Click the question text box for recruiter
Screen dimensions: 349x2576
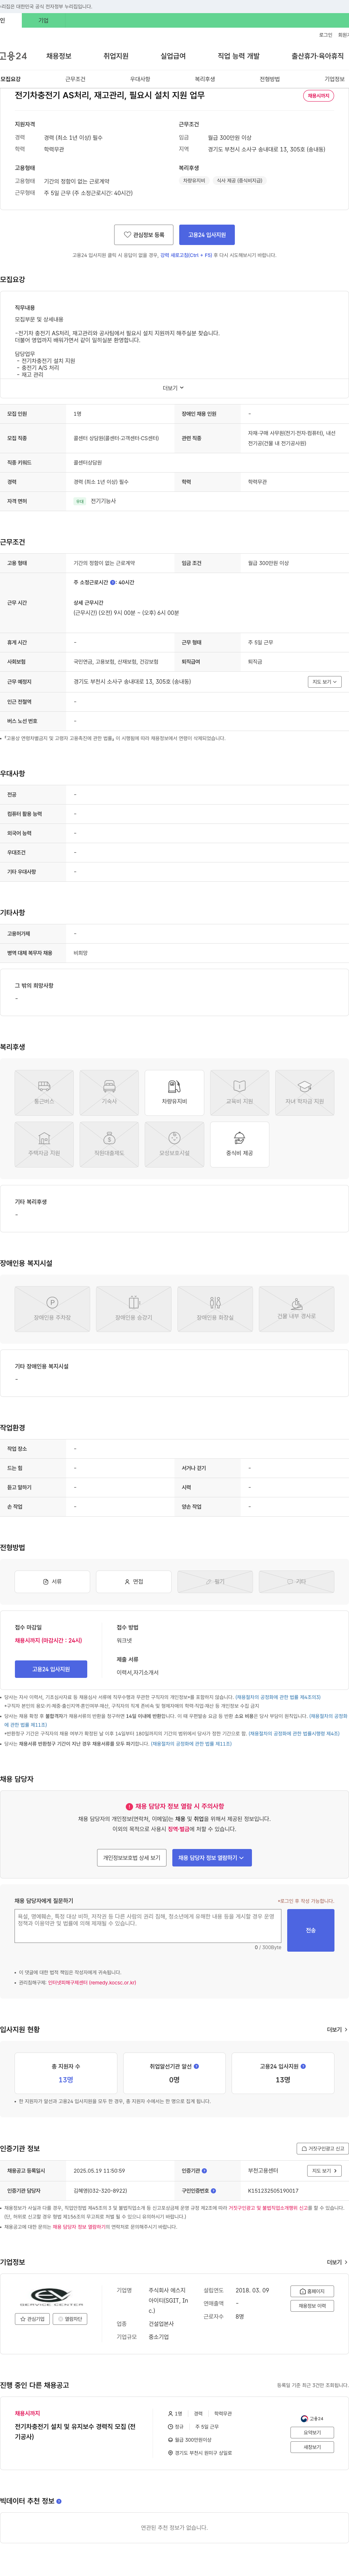[x=148, y=1927]
